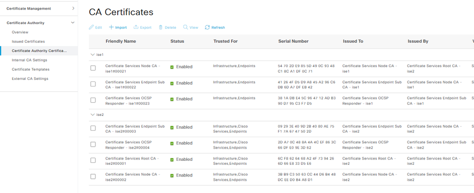The width and height of the screenshot is (474, 193).
Task: Click the Export upload icon
Action: pos(136,27)
